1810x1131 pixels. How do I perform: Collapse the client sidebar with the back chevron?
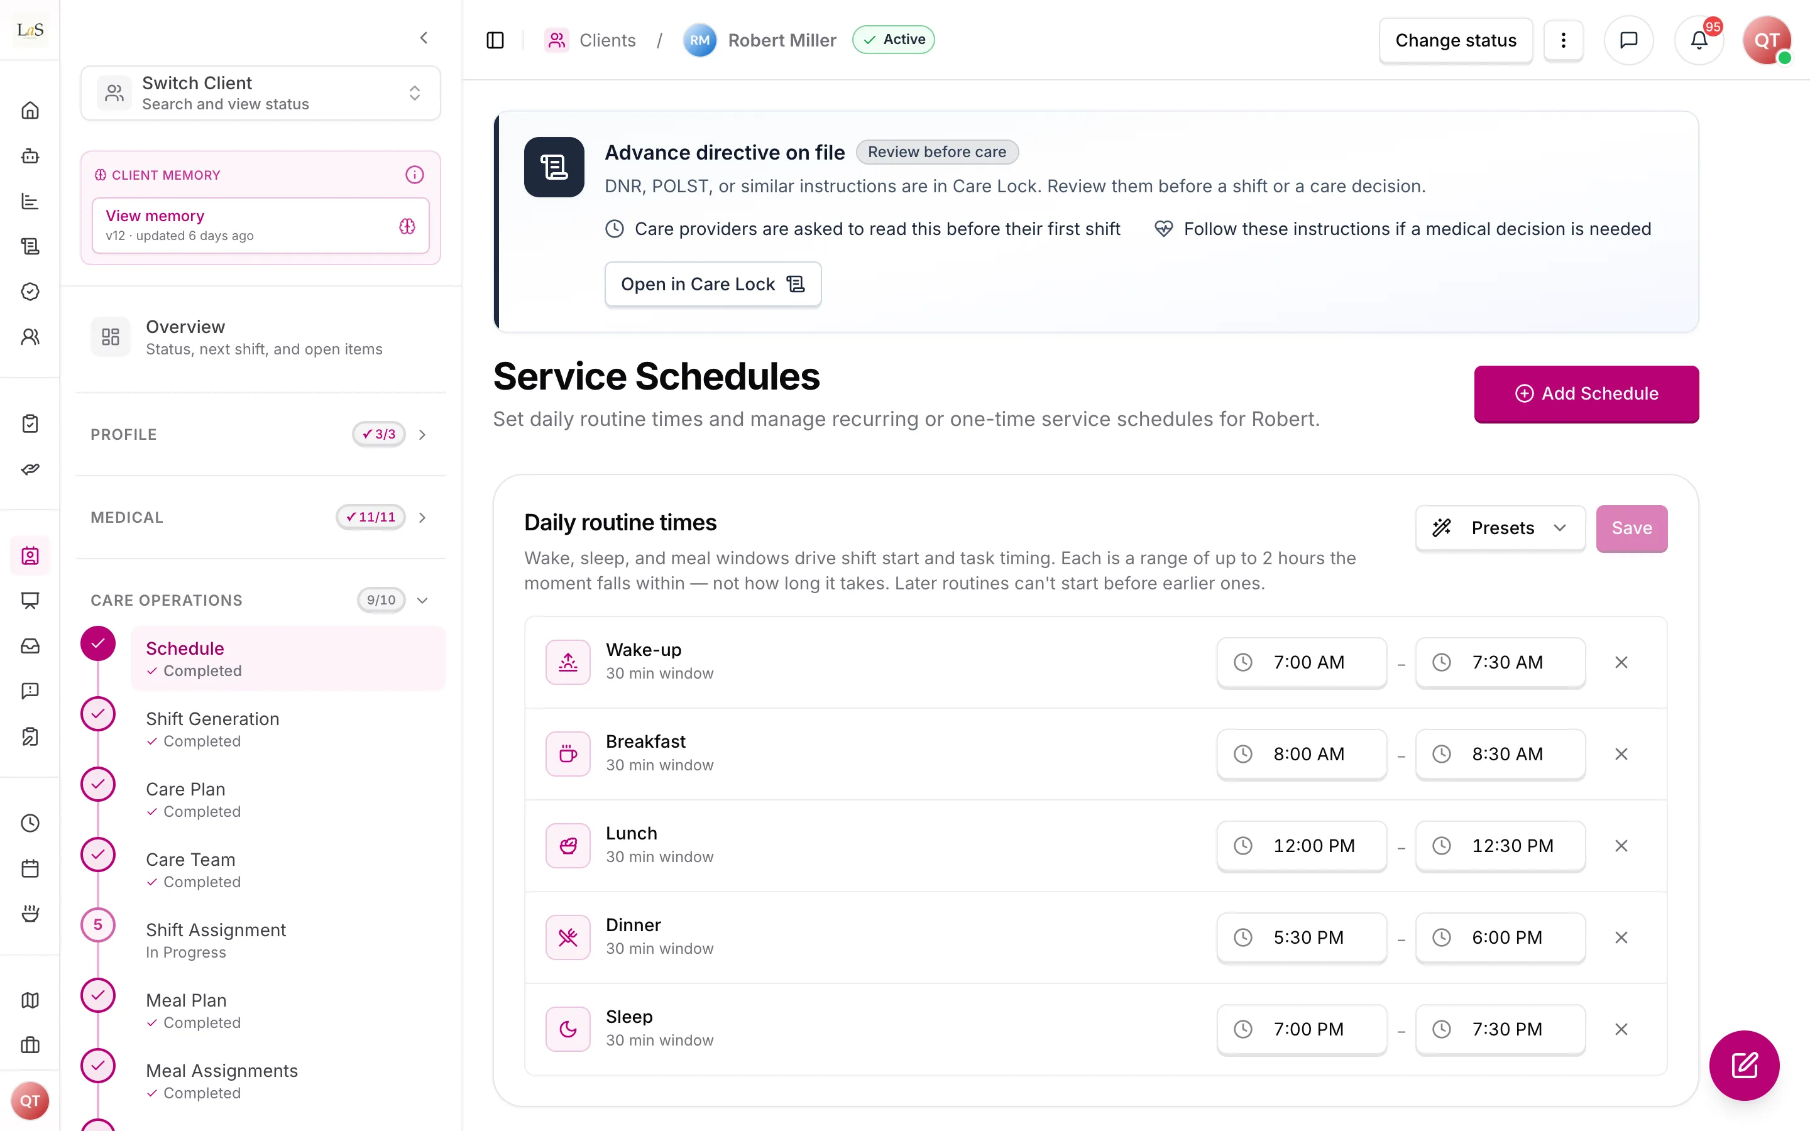coord(424,38)
